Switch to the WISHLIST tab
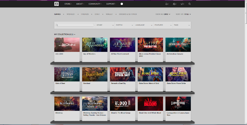The height and width of the screenshot is (125, 247). (71, 14)
